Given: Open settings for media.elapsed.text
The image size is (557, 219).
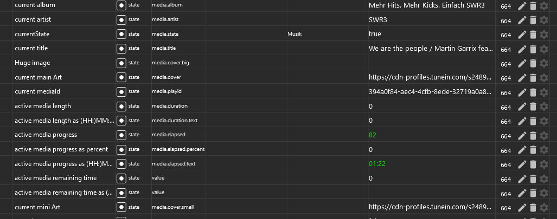Looking at the screenshot, I should click(x=544, y=164).
